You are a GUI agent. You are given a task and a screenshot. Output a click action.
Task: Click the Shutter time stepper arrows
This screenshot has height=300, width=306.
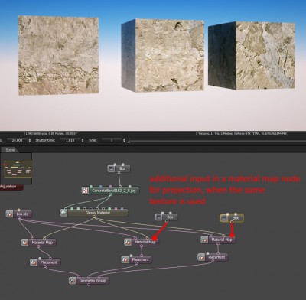83,140
